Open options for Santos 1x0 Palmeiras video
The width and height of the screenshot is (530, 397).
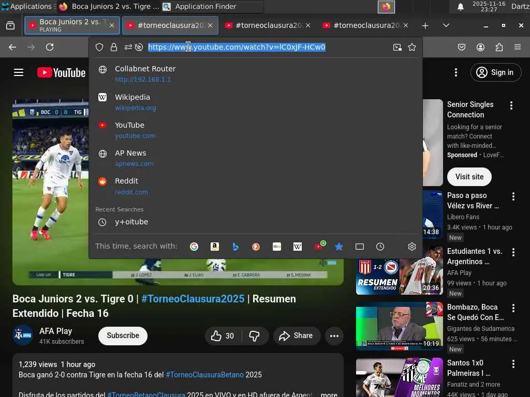click(x=513, y=364)
